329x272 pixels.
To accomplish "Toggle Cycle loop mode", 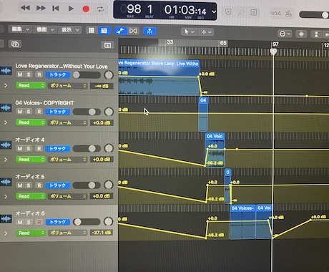I will pos(100,9).
